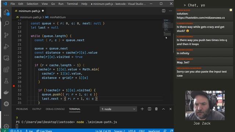Add a new terminal with the plus icon
Screen dimensions: 235x132
pyautogui.click(x=142, y=109)
